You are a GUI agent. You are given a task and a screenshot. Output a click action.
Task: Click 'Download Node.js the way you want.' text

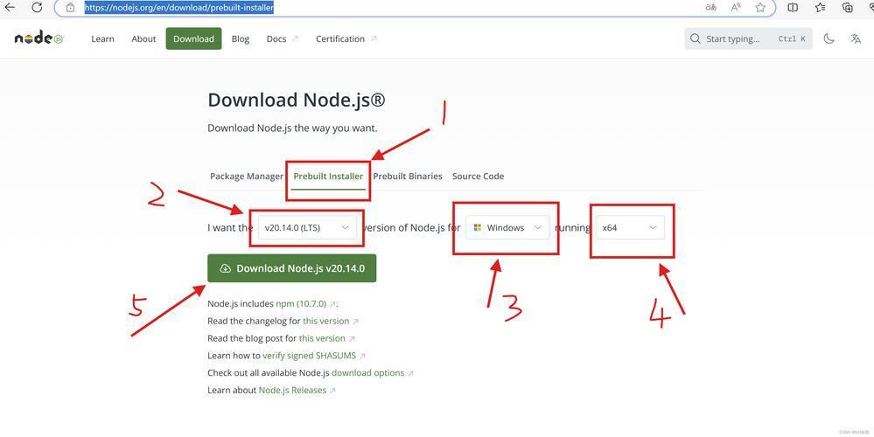(x=292, y=128)
